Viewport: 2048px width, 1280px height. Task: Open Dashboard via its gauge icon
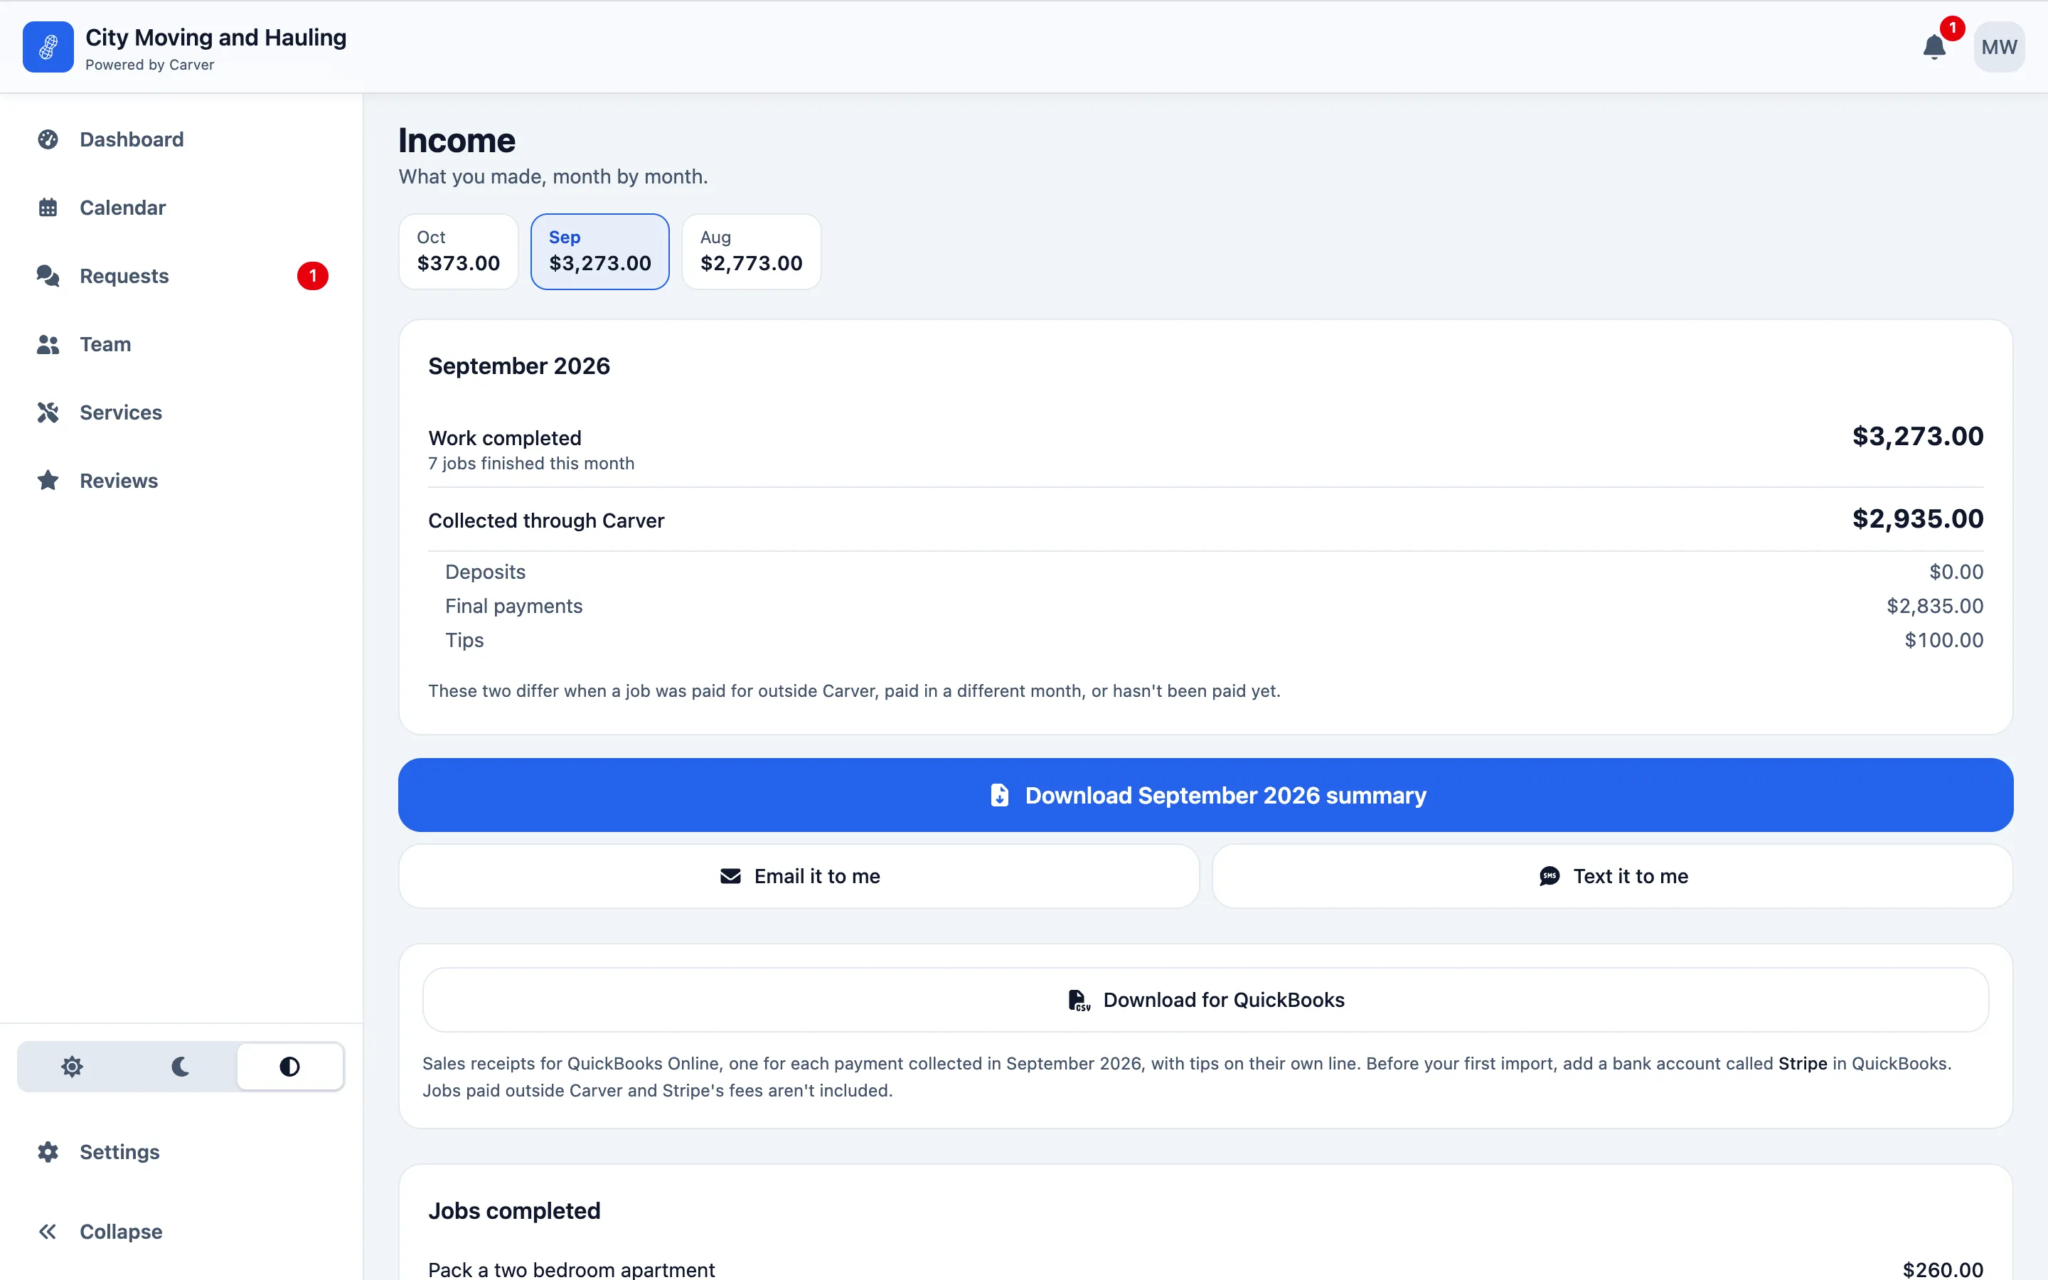click(x=48, y=139)
